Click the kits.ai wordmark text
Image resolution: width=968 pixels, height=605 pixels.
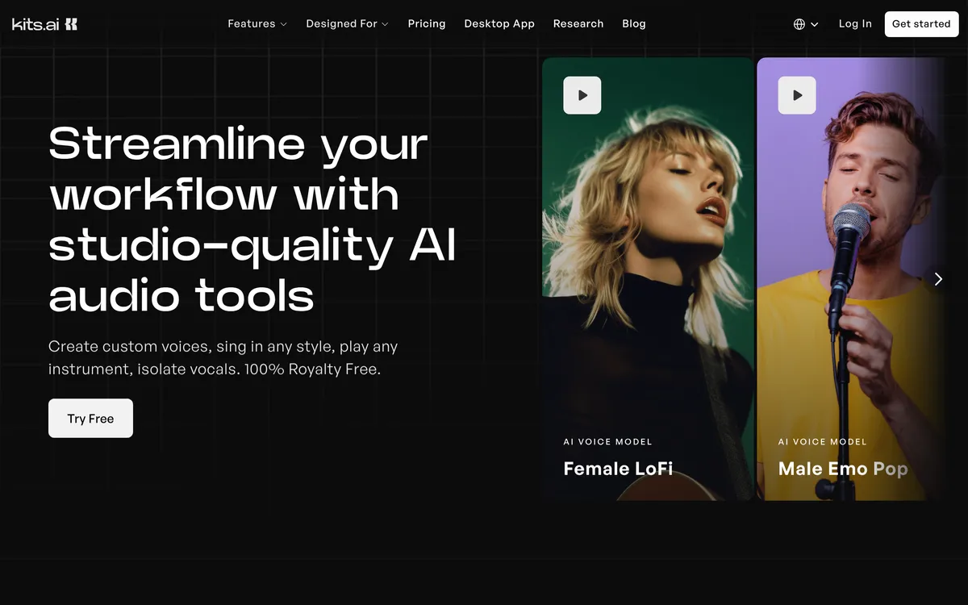(35, 24)
